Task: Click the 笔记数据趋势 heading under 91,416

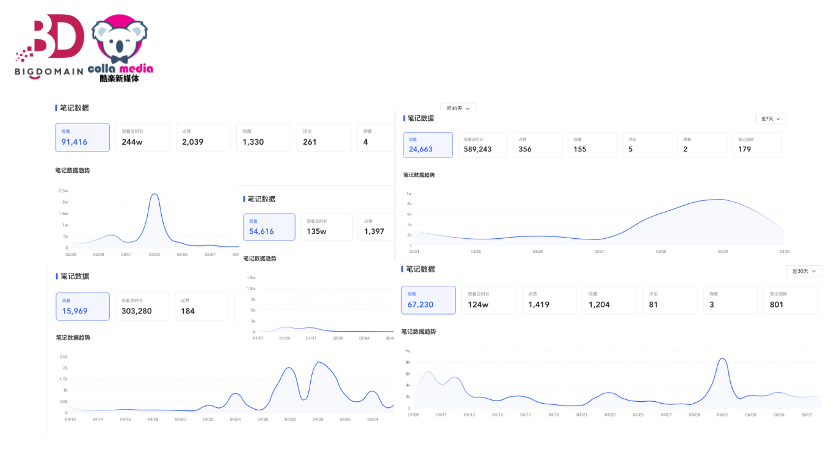Action: 73,170
